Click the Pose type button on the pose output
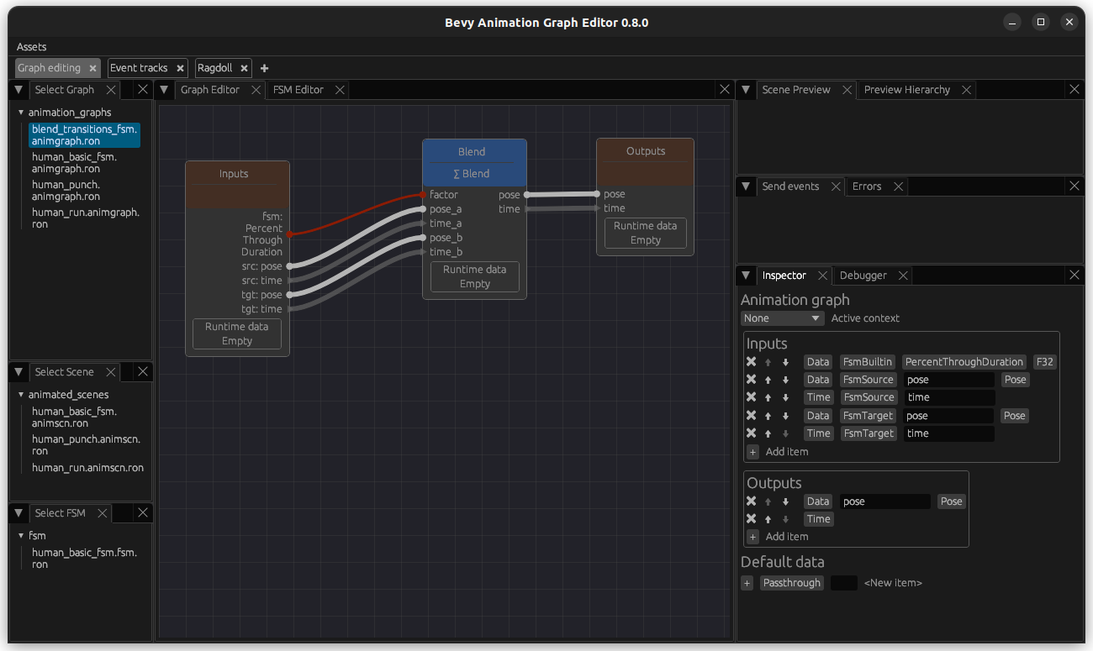This screenshot has height=651, width=1093. pos(951,501)
